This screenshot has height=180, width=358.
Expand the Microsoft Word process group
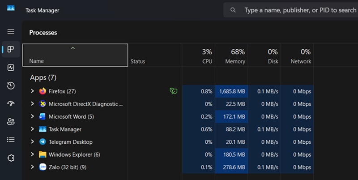(x=32, y=116)
